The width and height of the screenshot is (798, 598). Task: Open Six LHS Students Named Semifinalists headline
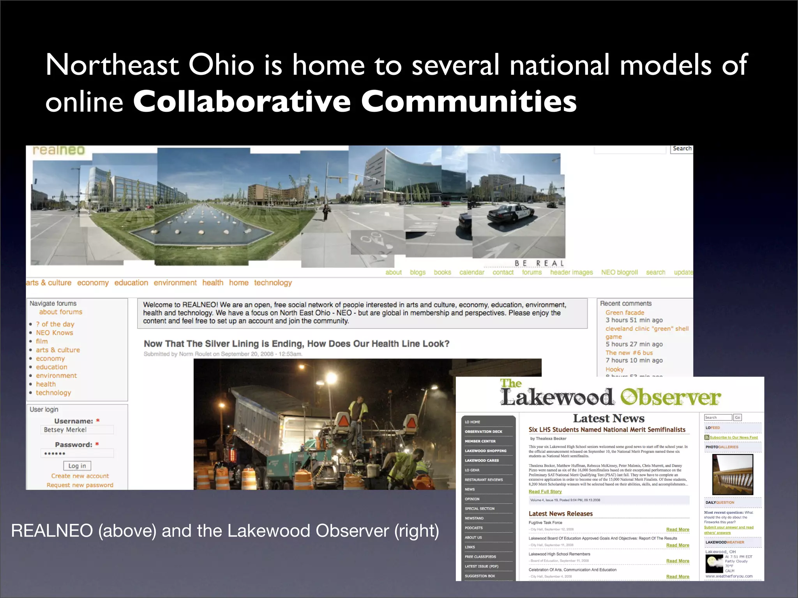coord(607,430)
